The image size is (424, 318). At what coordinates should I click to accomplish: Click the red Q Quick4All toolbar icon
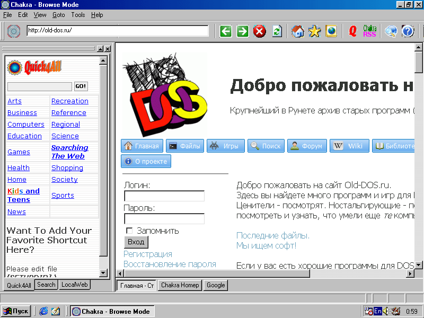(x=352, y=31)
